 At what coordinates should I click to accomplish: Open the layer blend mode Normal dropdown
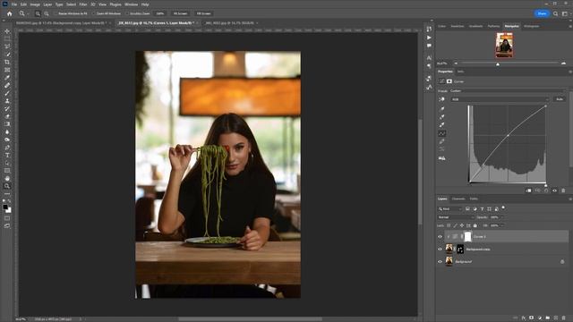tap(456, 217)
